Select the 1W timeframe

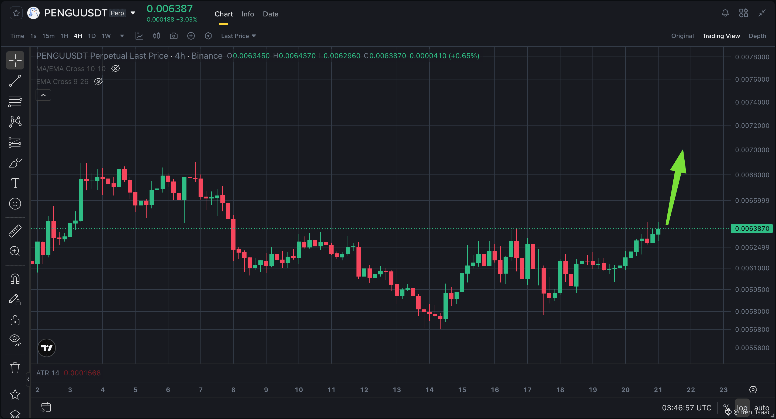106,36
